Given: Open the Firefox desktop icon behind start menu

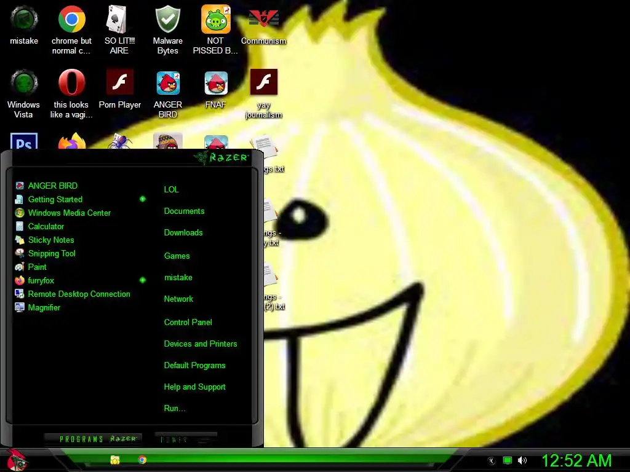Looking at the screenshot, I should point(71,141).
